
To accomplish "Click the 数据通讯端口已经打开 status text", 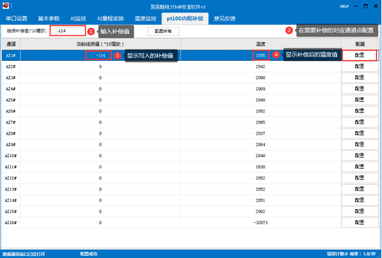I will (x=24, y=254).
